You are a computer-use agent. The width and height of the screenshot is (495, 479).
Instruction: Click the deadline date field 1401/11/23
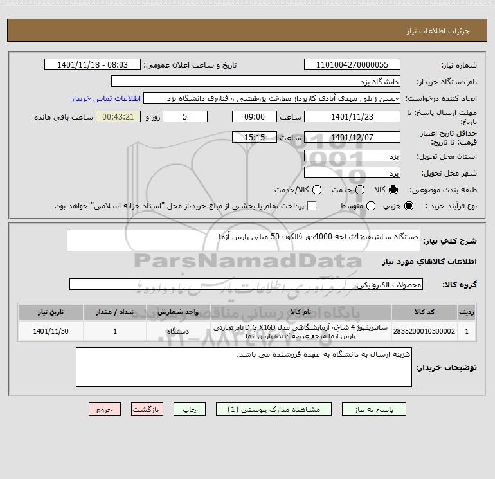click(352, 116)
